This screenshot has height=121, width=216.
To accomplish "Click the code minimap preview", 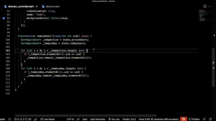I will 205,15.
